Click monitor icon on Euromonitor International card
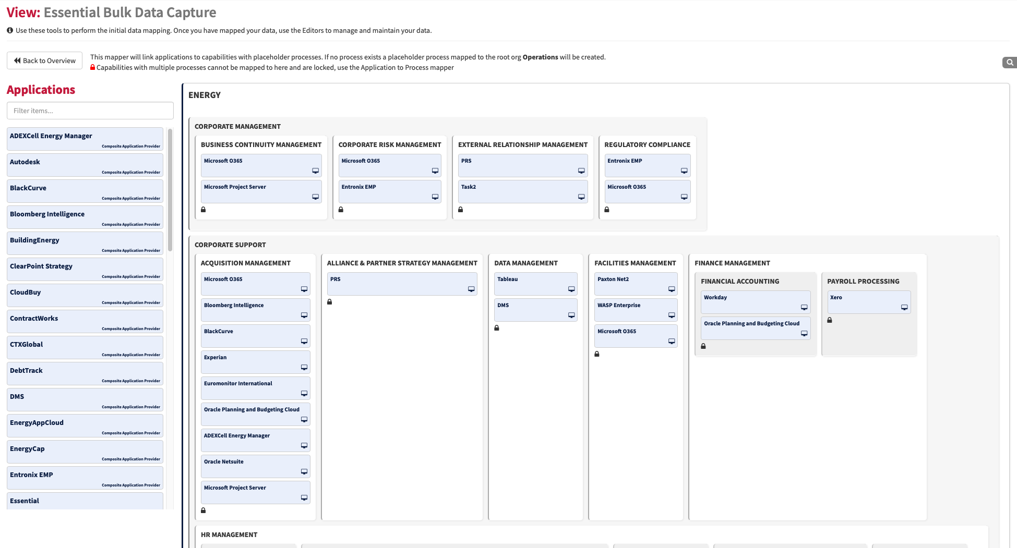The width and height of the screenshot is (1017, 548). [304, 394]
